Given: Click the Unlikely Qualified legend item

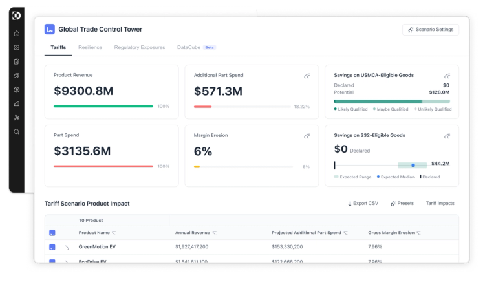Looking at the screenshot, I should click(x=433, y=109).
